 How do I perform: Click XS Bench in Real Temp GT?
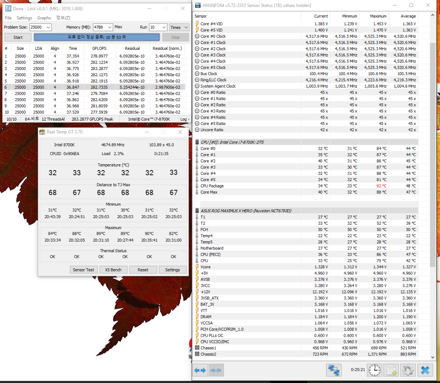click(x=114, y=269)
